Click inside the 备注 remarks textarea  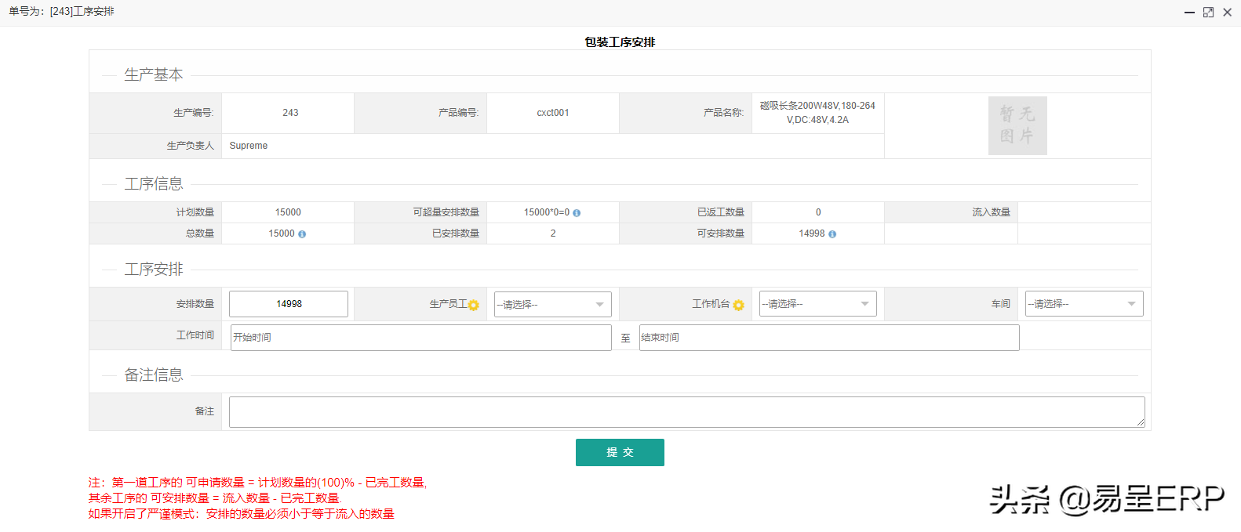click(686, 412)
